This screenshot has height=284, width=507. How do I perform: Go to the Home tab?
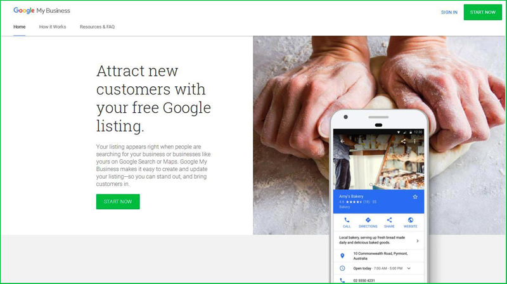click(20, 27)
